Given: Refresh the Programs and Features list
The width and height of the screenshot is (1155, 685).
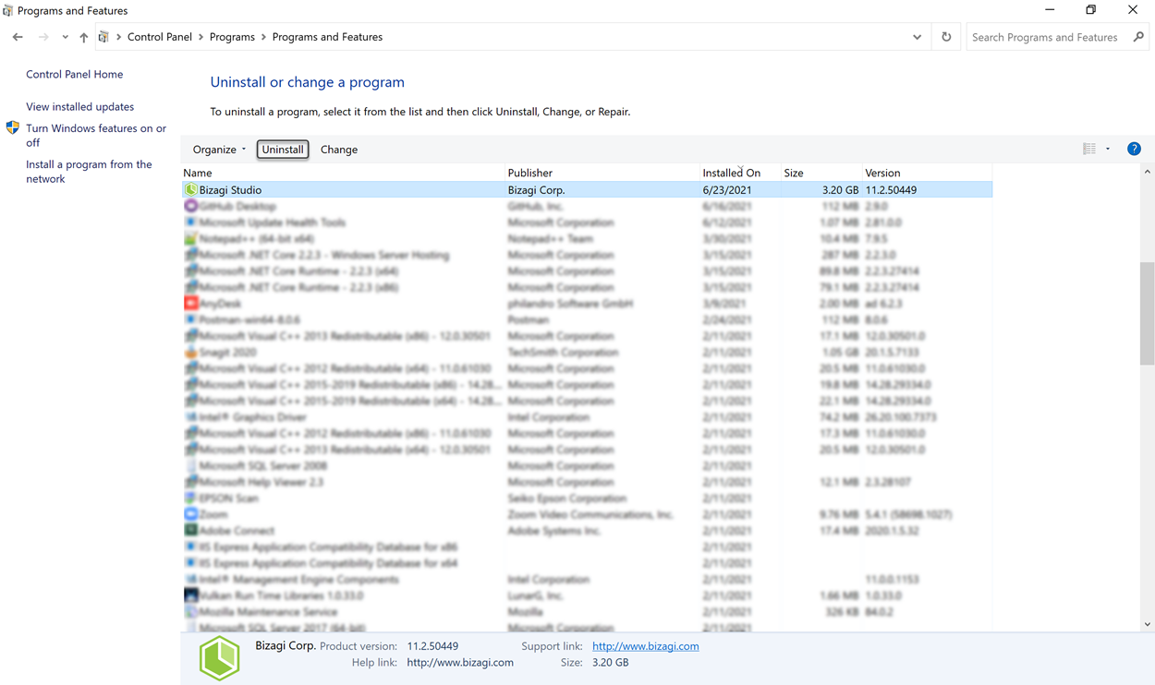Looking at the screenshot, I should [946, 37].
